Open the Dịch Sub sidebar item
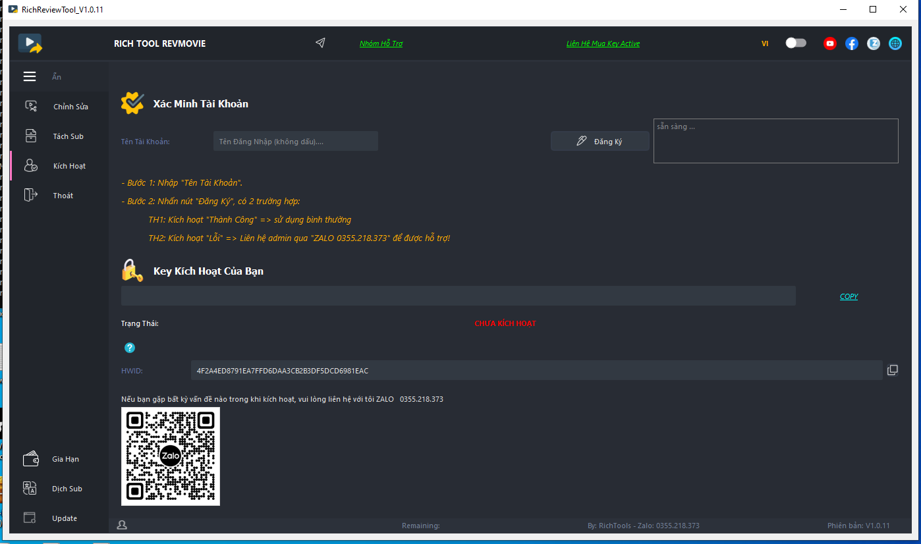The image size is (921, 544). 59,489
